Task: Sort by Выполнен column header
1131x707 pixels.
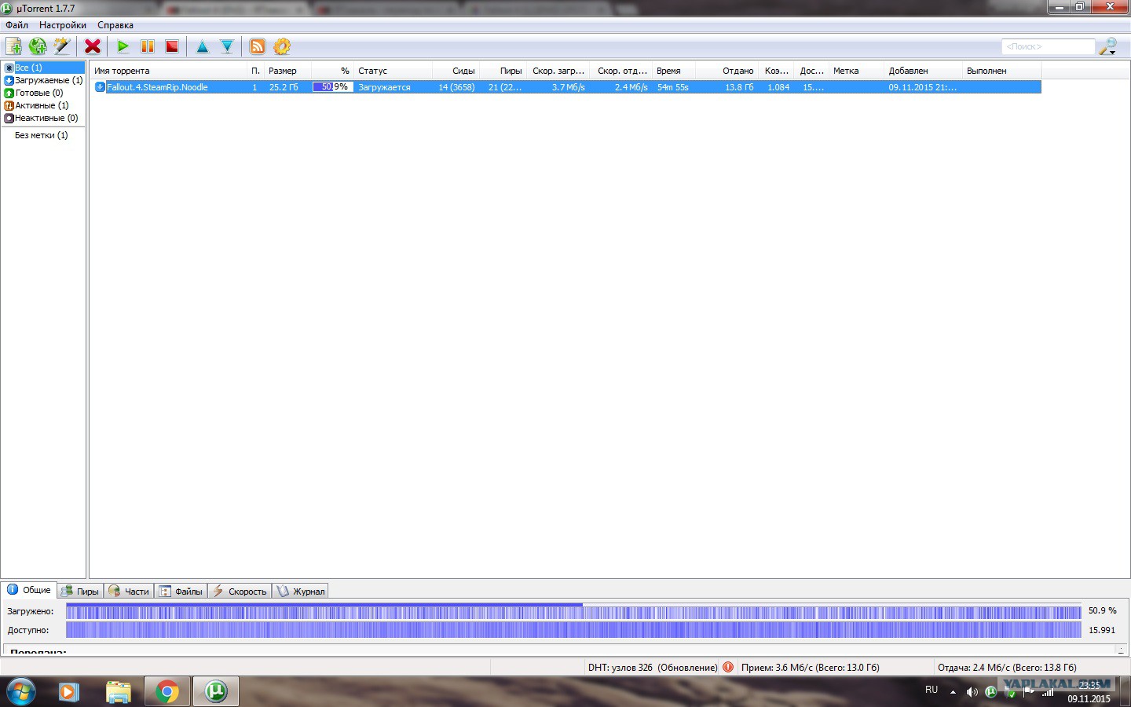Action: pos(1001,71)
